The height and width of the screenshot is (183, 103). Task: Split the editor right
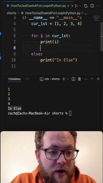click(92, 6)
